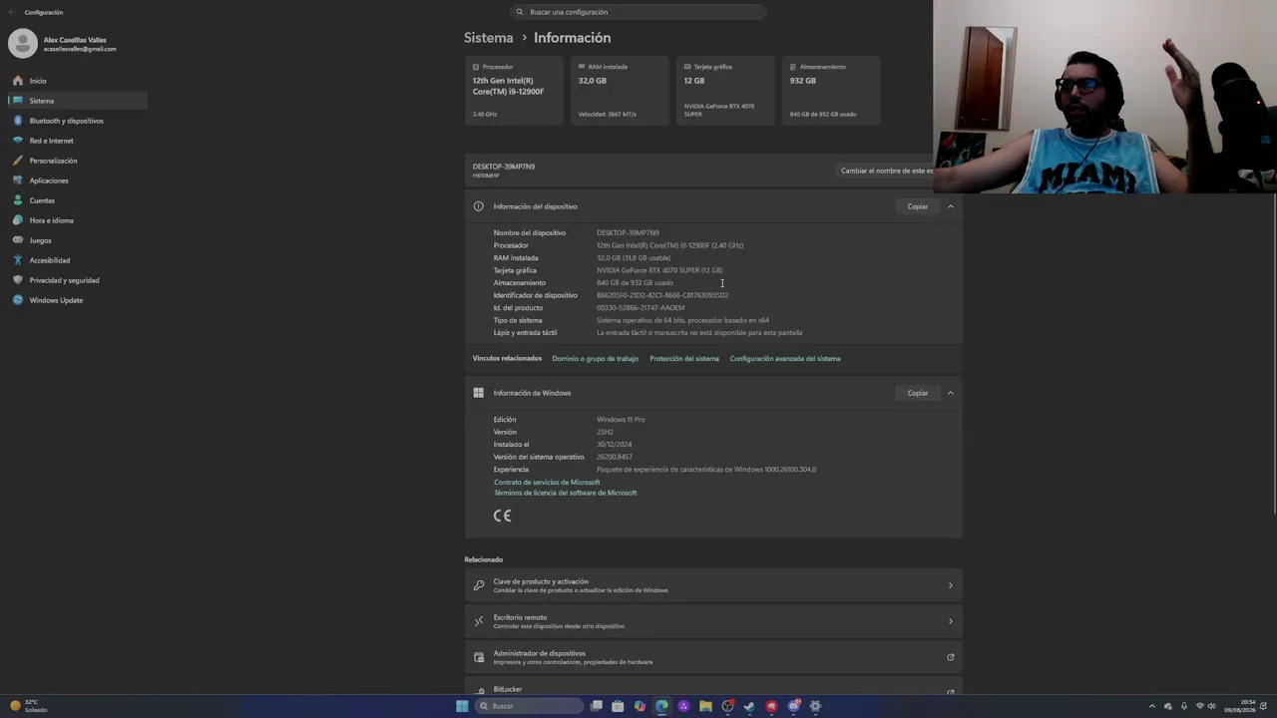This screenshot has width=1277, height=718.
Task: Select the RAM instalada summary card
Action: [x=620, y=91]
